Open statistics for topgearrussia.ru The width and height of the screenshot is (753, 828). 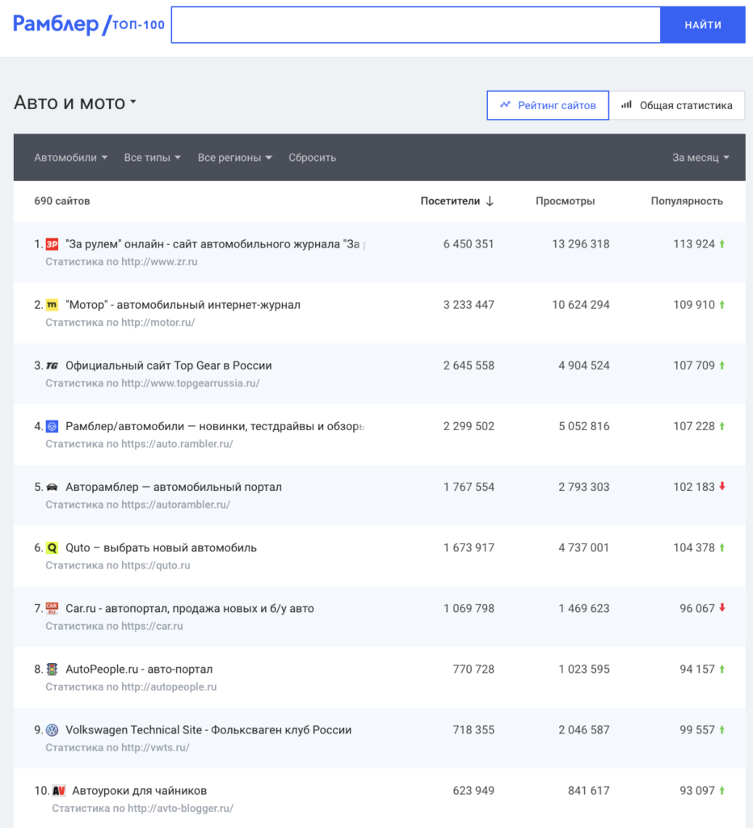click(x=153, y=383)
